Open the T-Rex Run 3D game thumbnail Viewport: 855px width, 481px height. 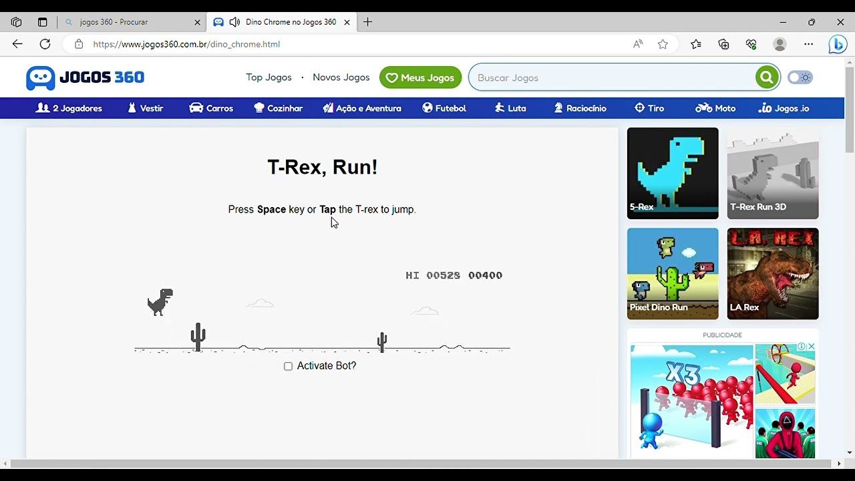[773, 173]
